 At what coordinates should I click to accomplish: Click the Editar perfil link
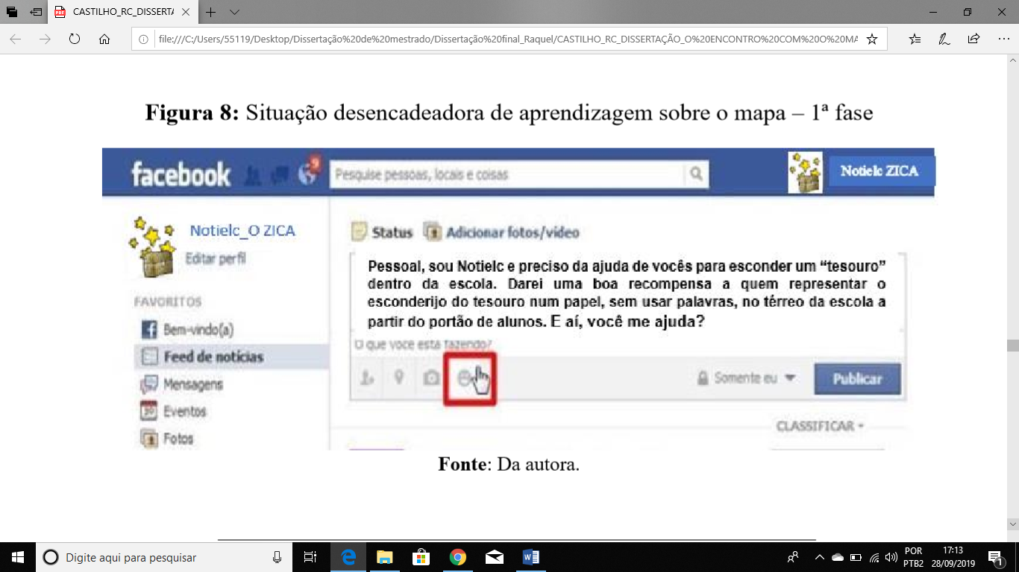coord(216,259)
